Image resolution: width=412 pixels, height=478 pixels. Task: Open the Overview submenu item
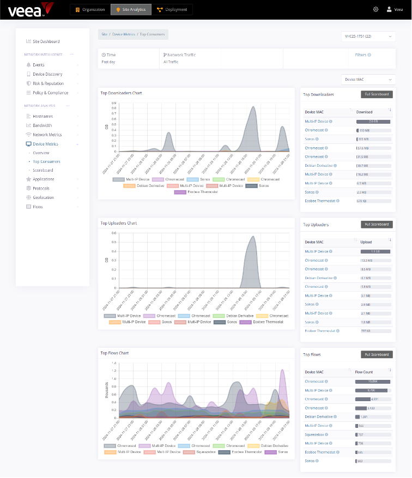41,153
